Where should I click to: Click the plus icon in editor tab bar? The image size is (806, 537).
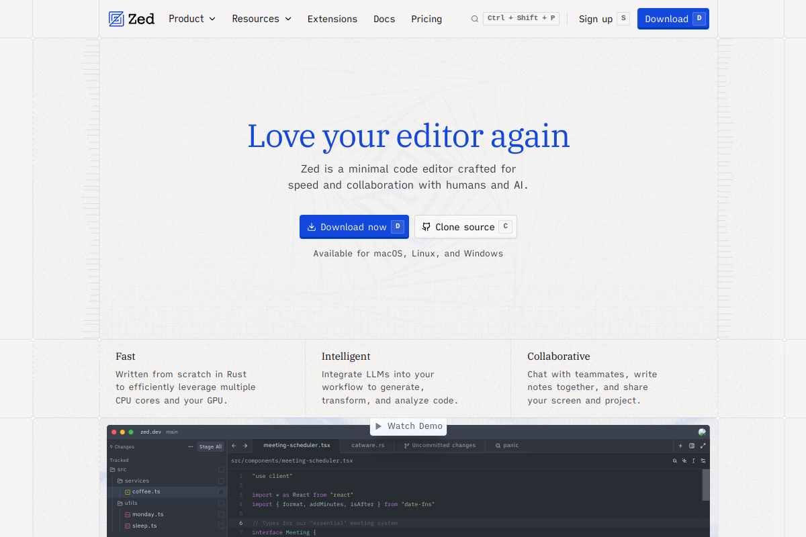(680, 446)
